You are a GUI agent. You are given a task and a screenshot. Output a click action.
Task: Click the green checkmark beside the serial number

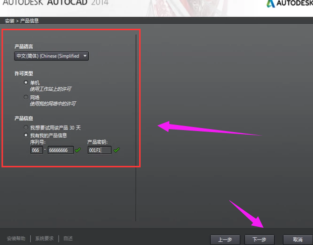(x=78, y=150)
